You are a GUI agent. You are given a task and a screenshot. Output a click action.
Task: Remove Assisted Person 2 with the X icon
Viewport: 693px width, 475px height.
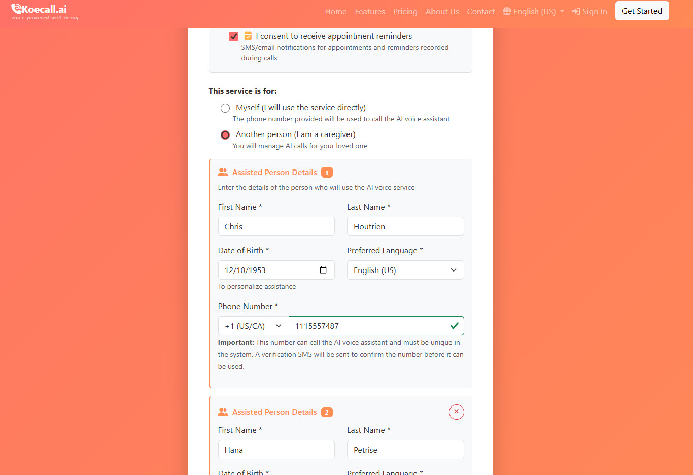(456, 412)
